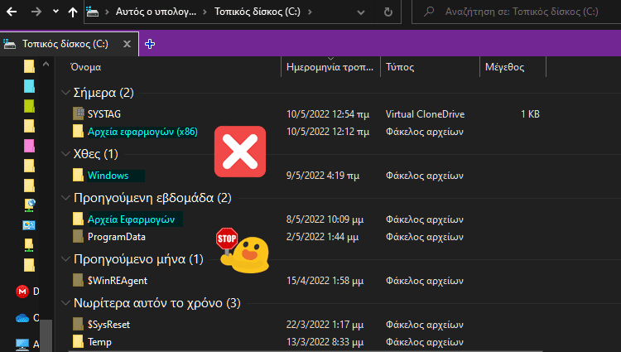Open the globe network icon in sidebar
Screen dimensions: 621x352
[x=29, y=205]
